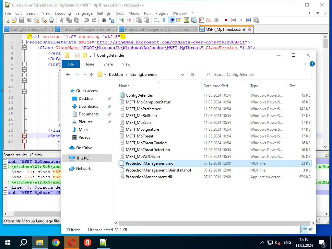Toggle Show all characters pilcrow icon

coord(164,20)
